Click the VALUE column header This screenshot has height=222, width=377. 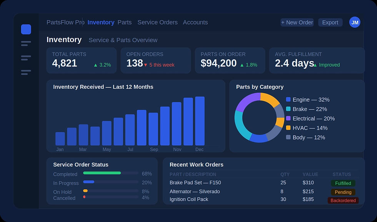(x=310, y=174)
